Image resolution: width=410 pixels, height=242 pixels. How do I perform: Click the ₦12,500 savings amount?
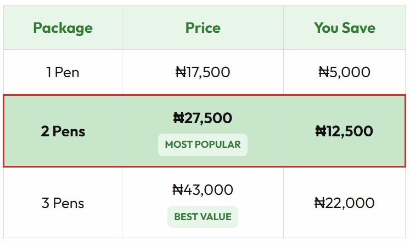tap(345, 131)
